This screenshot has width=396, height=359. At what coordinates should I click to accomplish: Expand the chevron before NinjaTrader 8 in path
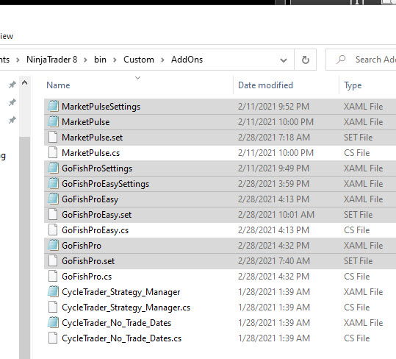coord(18,60)
